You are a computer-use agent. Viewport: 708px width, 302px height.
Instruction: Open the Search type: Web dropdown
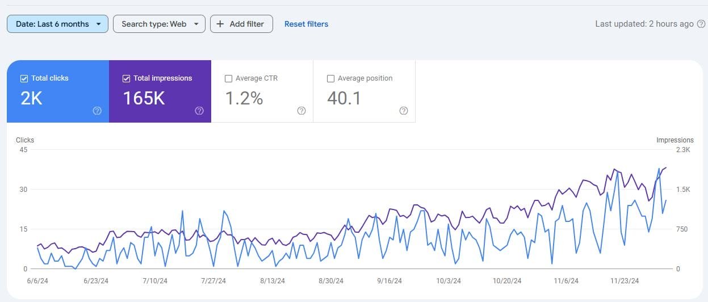pyautogui.click(x=159, y=24)
